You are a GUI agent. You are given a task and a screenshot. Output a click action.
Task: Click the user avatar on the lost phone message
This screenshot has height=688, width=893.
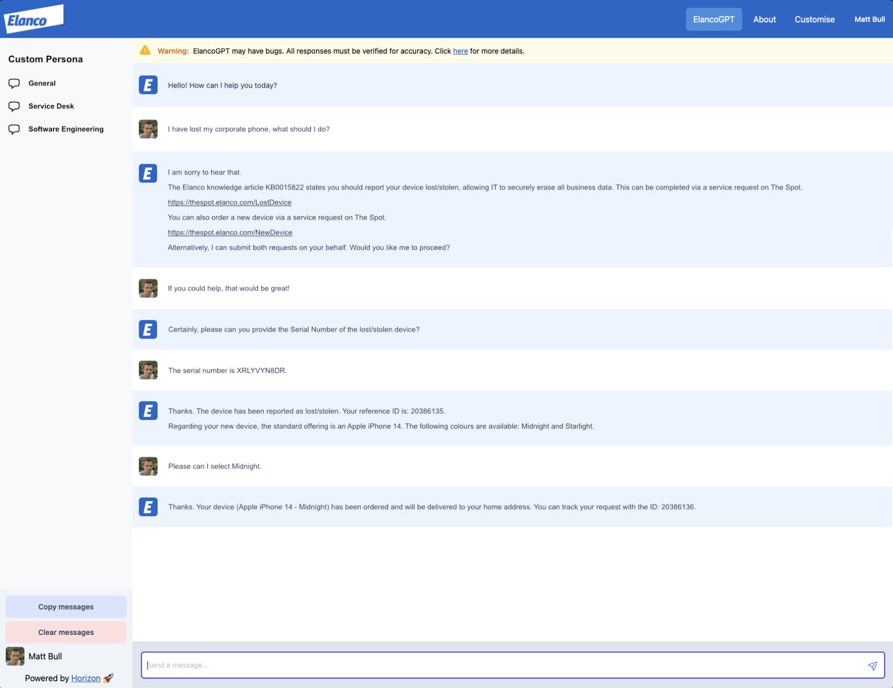pyautogui.click(x=148, y=129)
